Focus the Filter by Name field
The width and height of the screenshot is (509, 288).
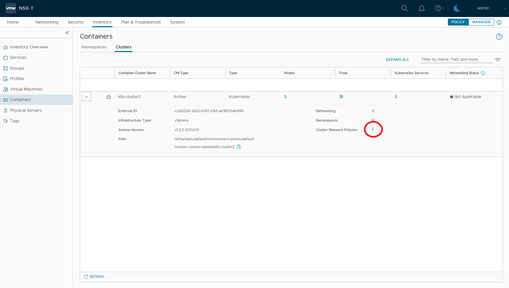pos(457,59)
